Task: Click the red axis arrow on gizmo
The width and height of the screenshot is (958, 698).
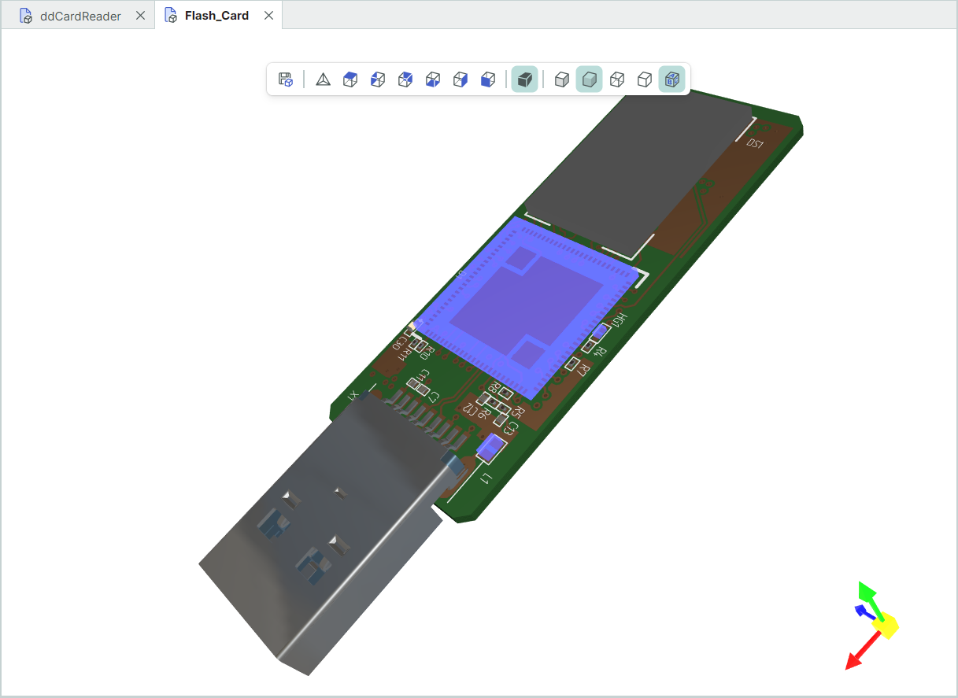Action: pyautogui.click(x=856, y=659)
